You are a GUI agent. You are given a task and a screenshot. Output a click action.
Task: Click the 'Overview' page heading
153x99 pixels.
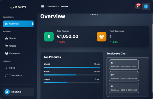point(53,16)
